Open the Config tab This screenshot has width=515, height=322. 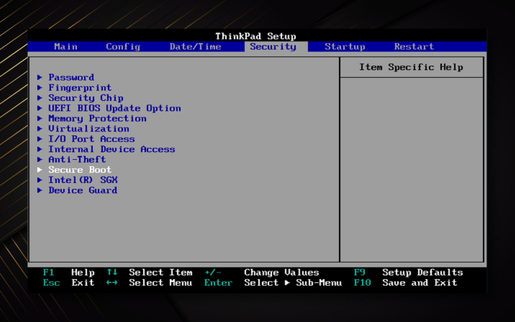(x=123, y=47)
